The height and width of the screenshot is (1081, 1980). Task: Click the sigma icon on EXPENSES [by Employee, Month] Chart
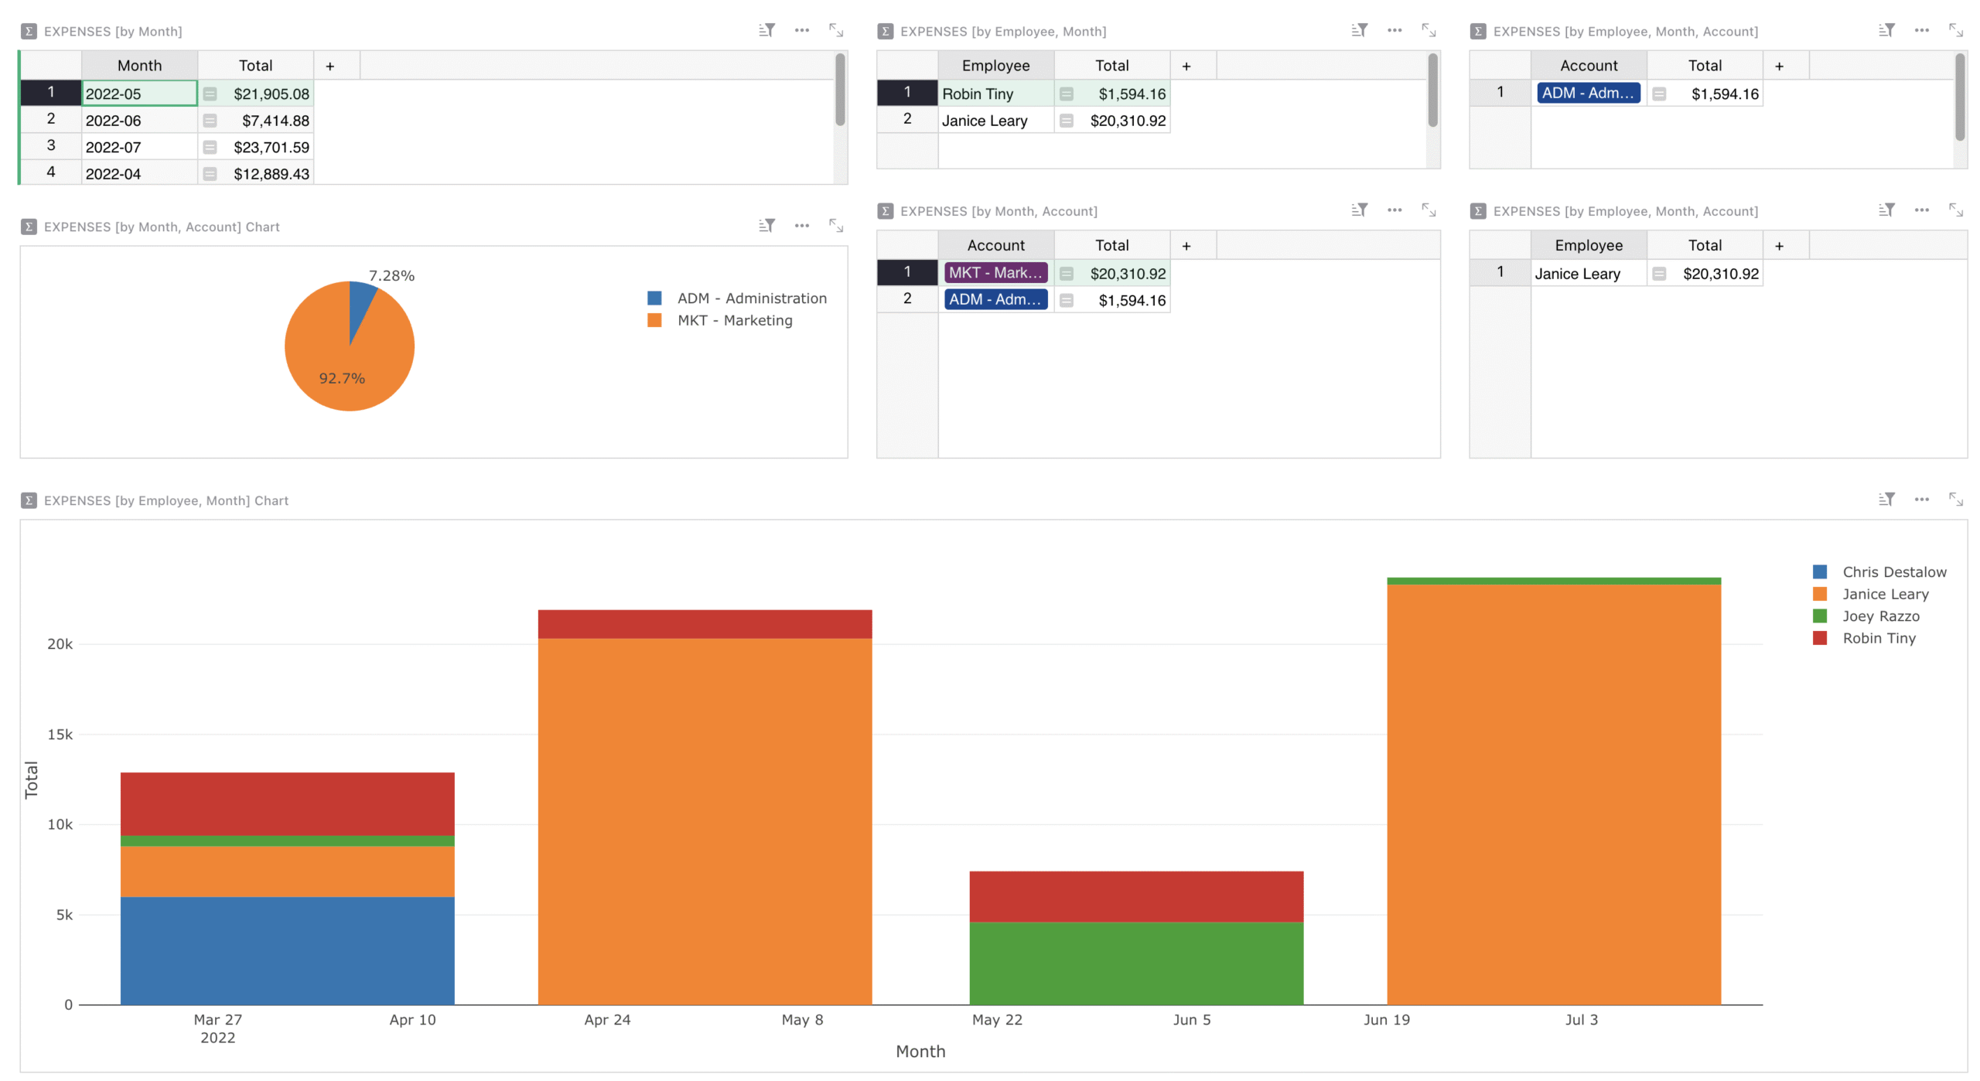pyautogui.click(x=28, y=500)
